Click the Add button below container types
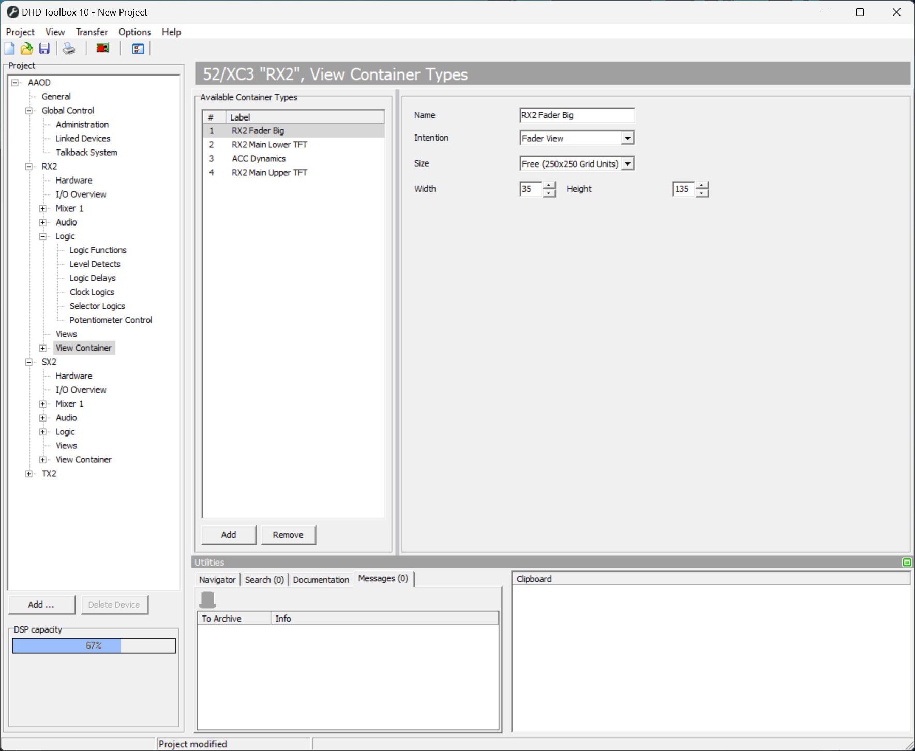The image size is (915, 751). click(x=228, y=535)
